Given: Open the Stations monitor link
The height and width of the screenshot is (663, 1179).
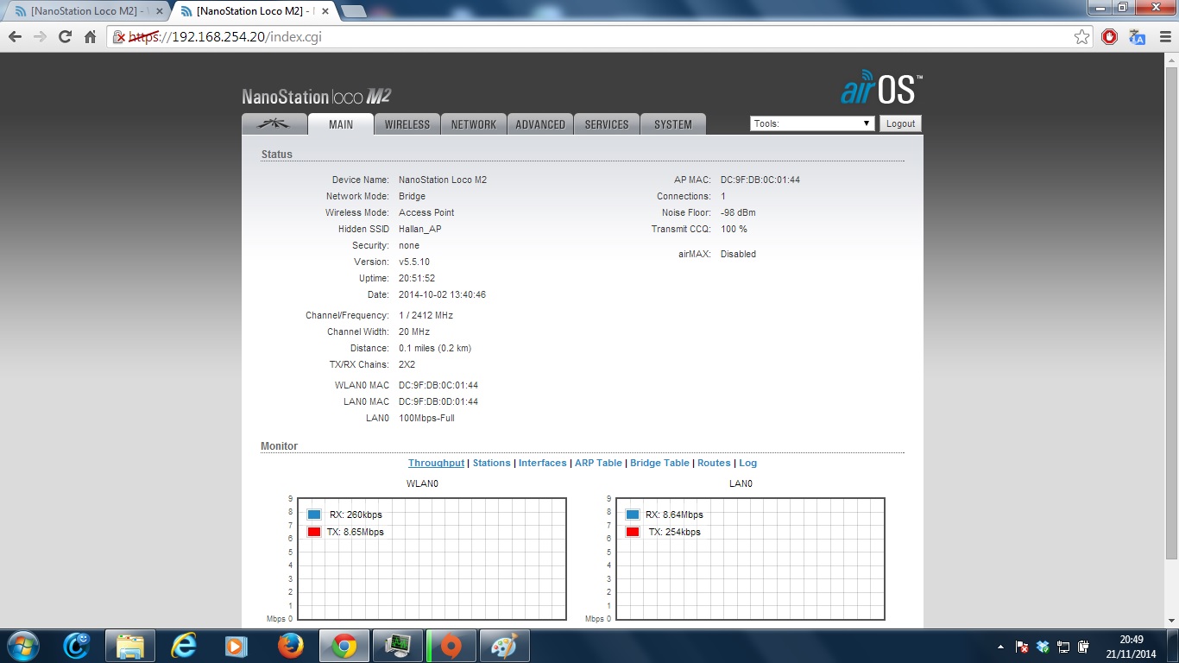Looking at the screenshot, I should 492,464.
